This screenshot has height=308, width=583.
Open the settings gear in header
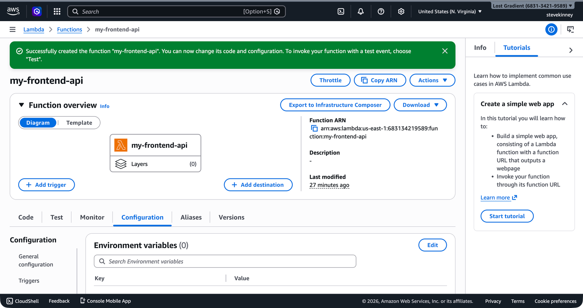pyautogui.click(x=401, y=11)
